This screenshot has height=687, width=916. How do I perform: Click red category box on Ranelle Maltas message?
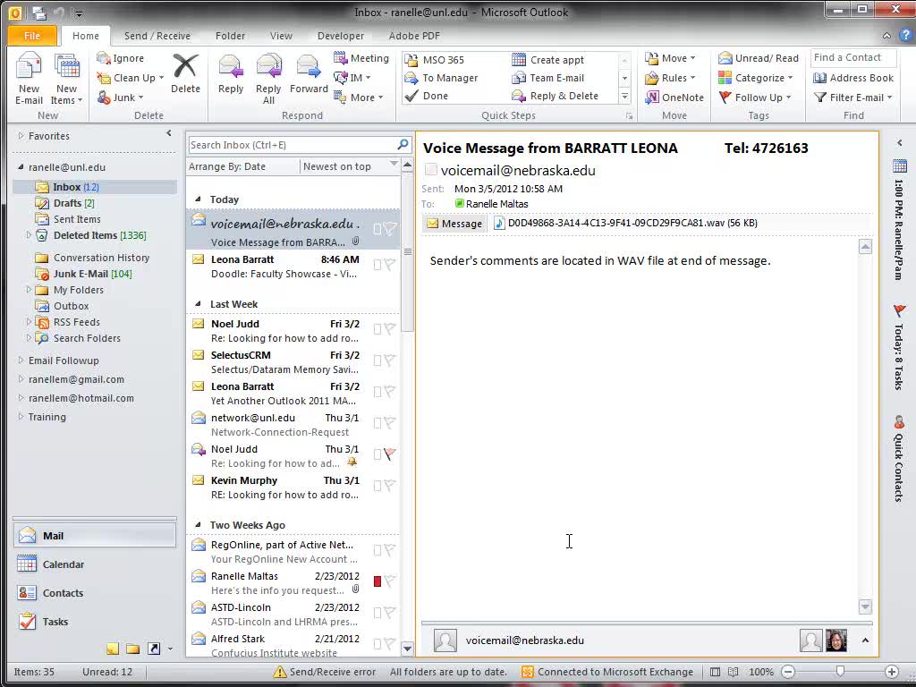pos(377,581)
